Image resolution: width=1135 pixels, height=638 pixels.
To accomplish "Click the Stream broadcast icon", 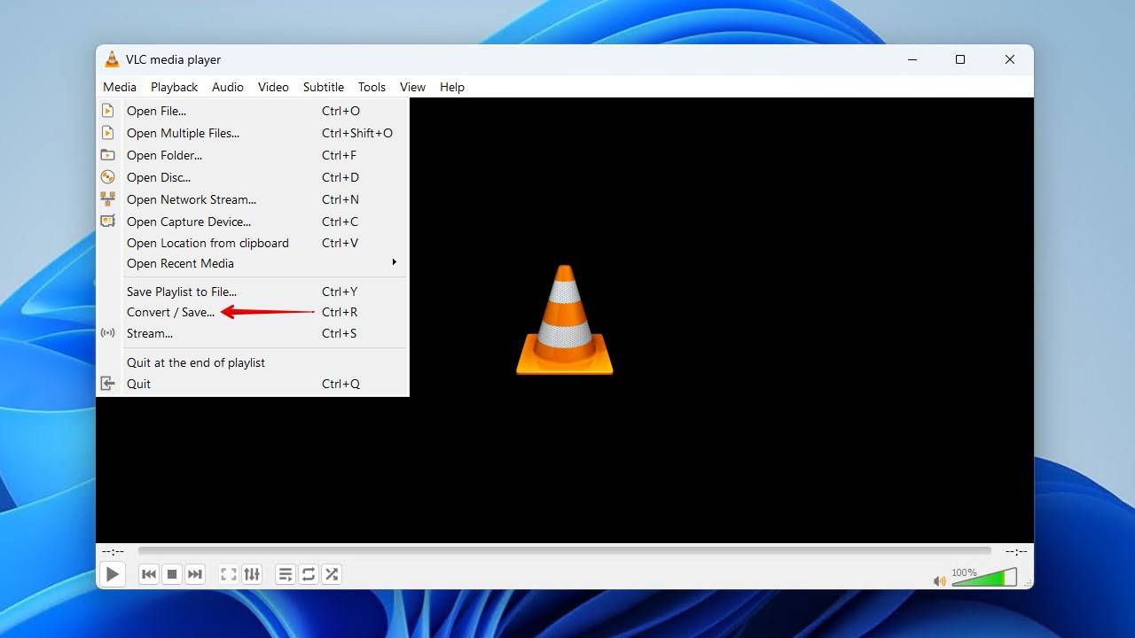I will (x=108, y=333).
